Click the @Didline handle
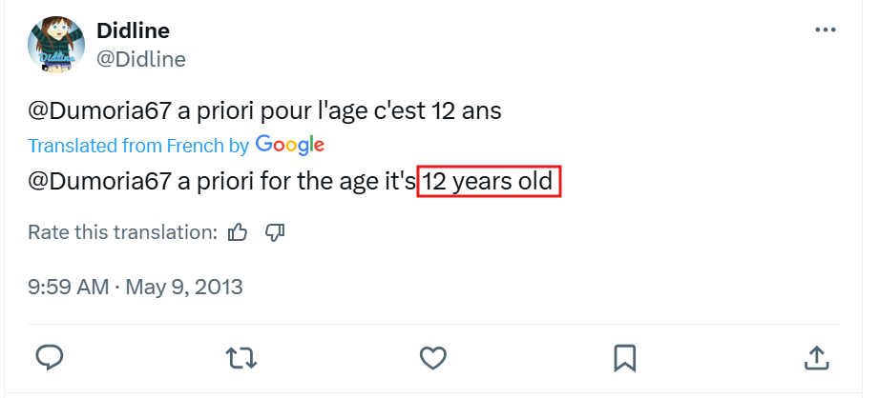879x398 pixels. [141, 59]
